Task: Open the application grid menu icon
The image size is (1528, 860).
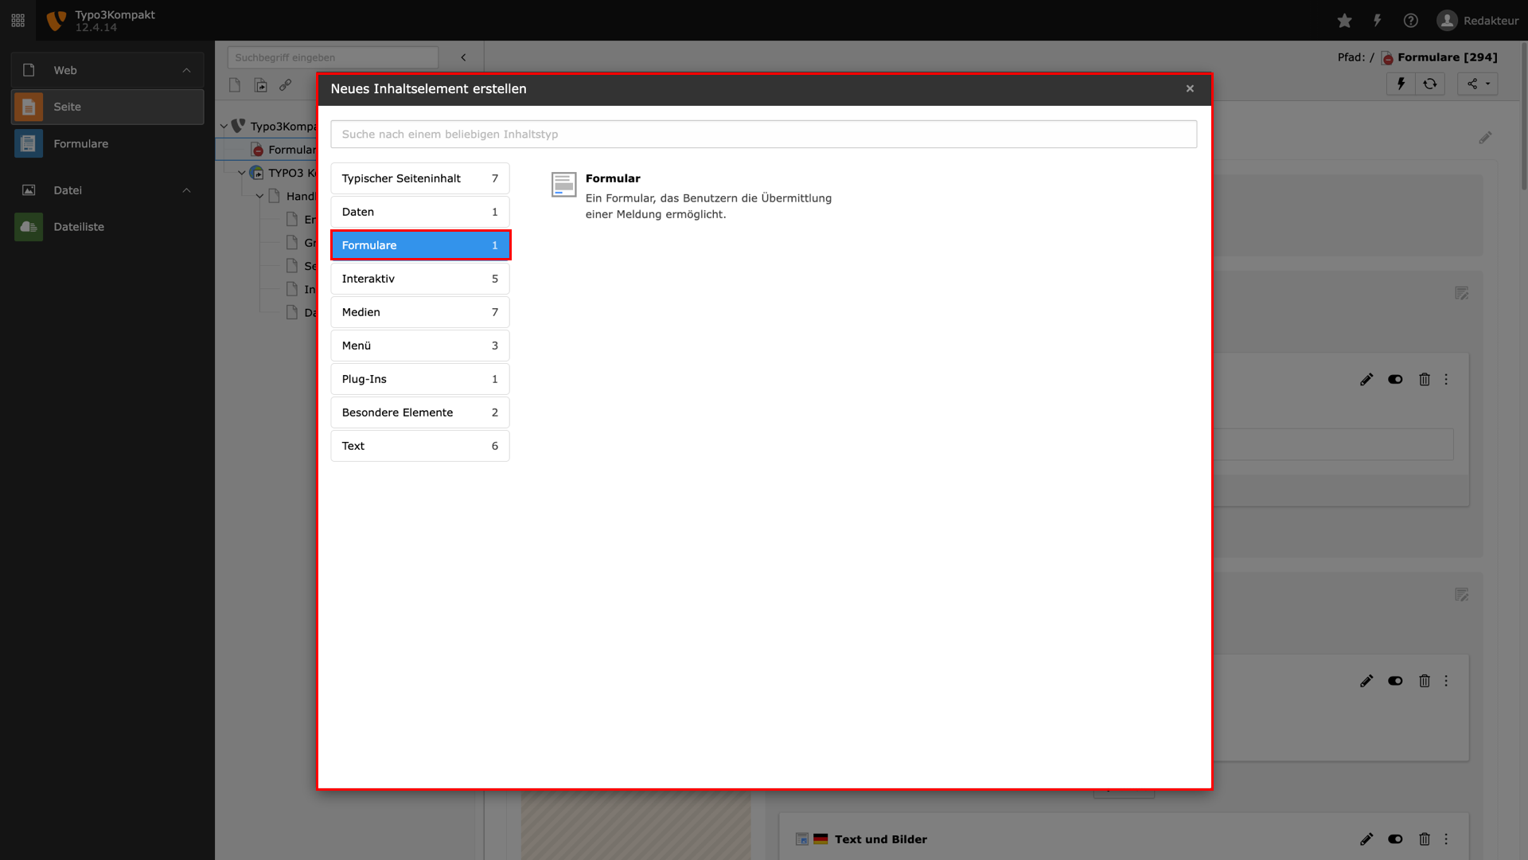Action: point(18,21)
